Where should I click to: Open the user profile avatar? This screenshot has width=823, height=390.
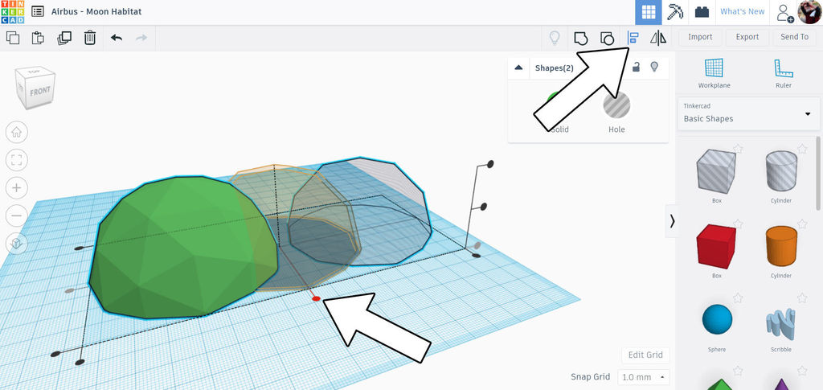tap(809, 12)
